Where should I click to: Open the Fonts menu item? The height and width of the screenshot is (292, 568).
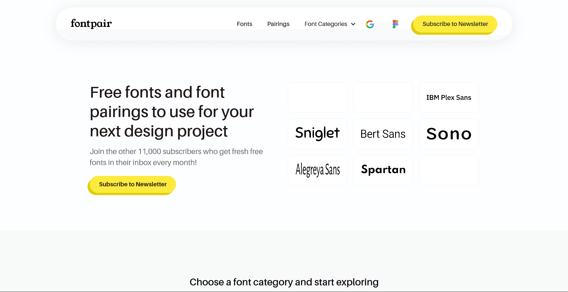pos(244,24)
